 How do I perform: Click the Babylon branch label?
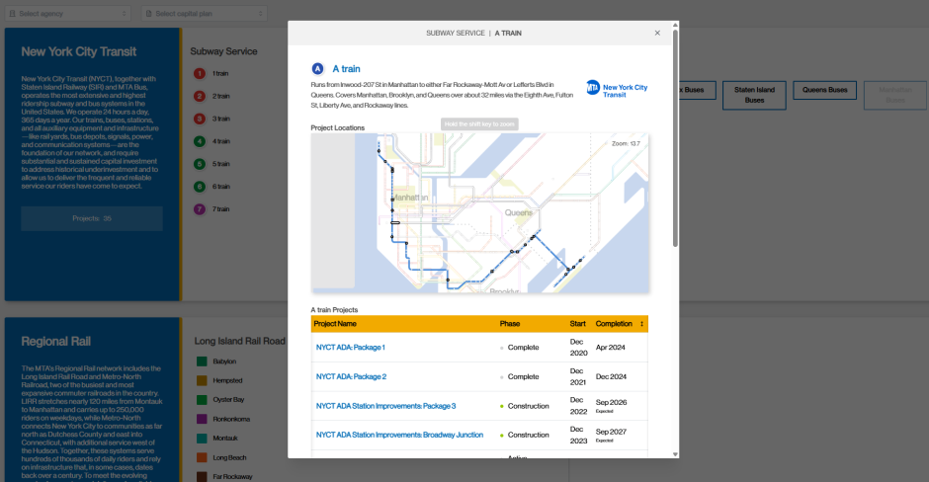point(224,361)
